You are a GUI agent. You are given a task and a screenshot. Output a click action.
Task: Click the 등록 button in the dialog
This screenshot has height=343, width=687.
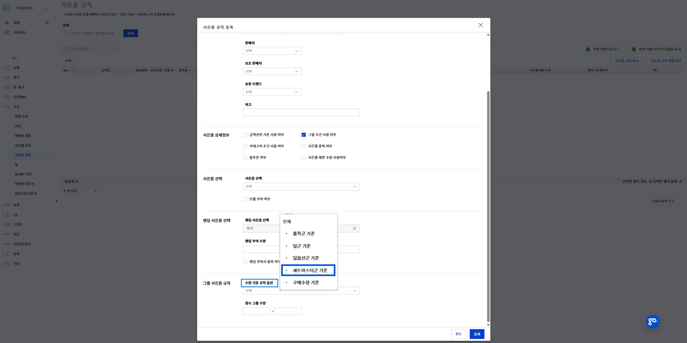click(x=477, y=334)
